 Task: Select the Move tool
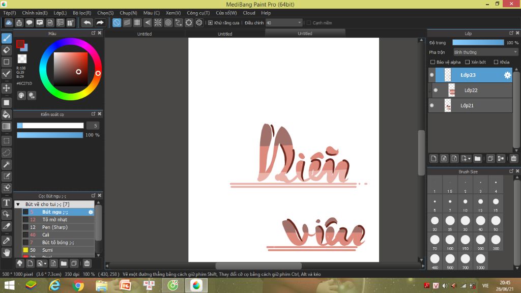[x=6, y=88]
